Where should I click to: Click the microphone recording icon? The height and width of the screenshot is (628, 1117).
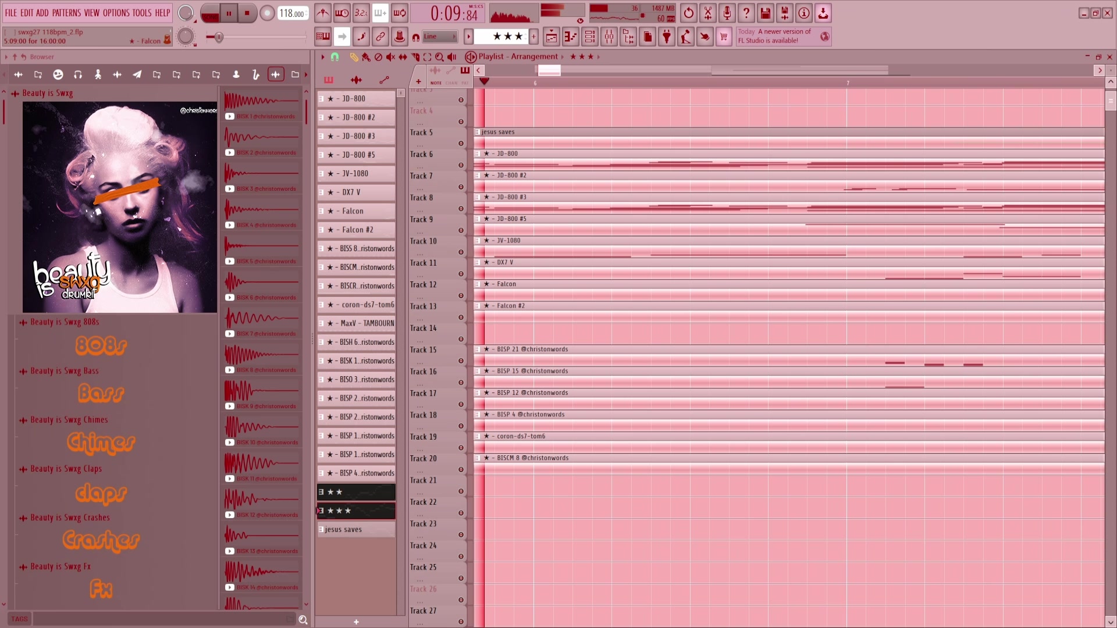727,13
